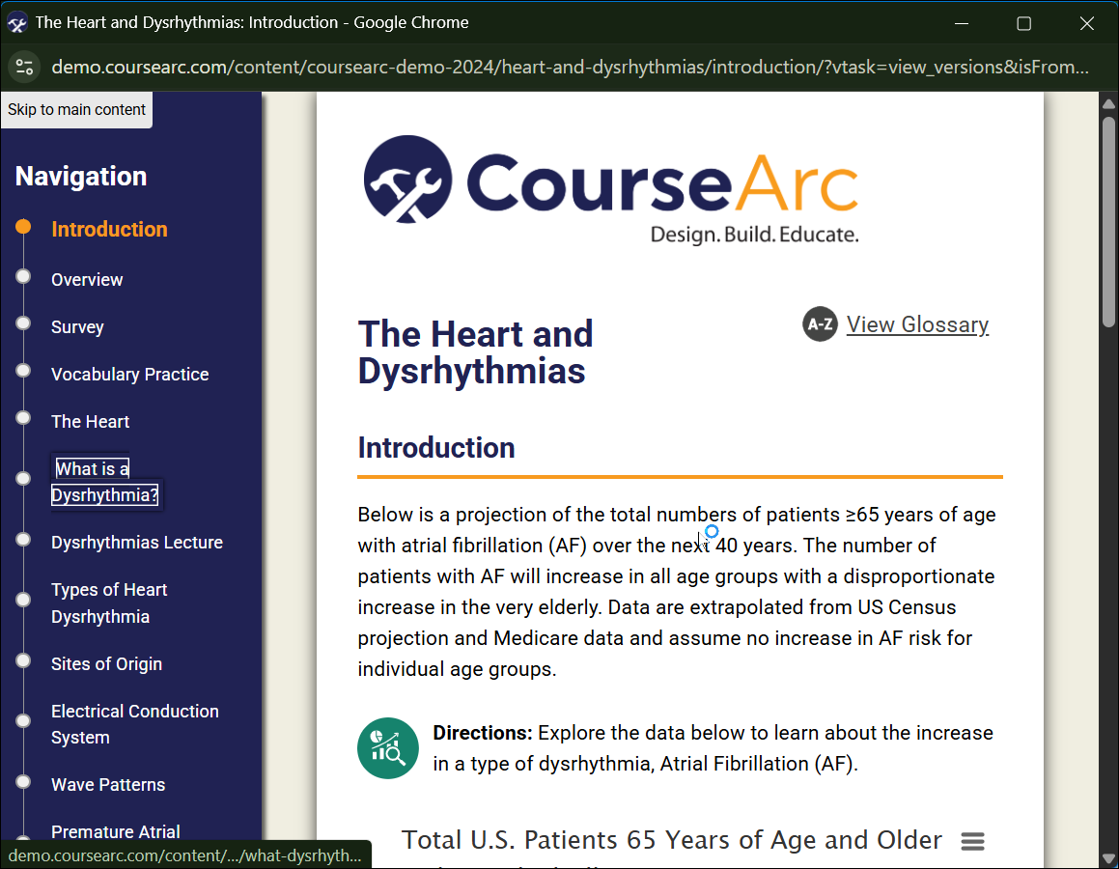Click the scrollbar up arrow

tap(1108, 103)
